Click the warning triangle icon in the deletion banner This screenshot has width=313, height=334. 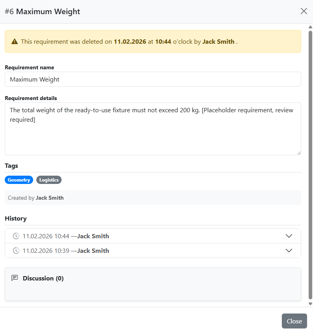[15, 41]
